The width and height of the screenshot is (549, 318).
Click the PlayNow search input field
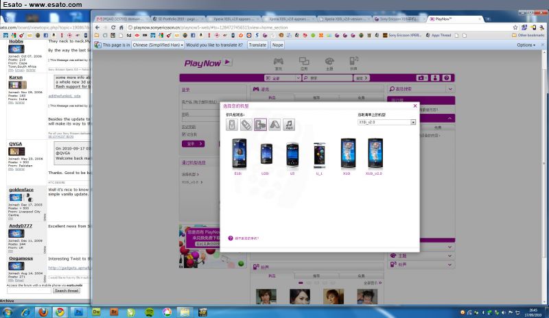pyautogui.click(x=327, y=78)
